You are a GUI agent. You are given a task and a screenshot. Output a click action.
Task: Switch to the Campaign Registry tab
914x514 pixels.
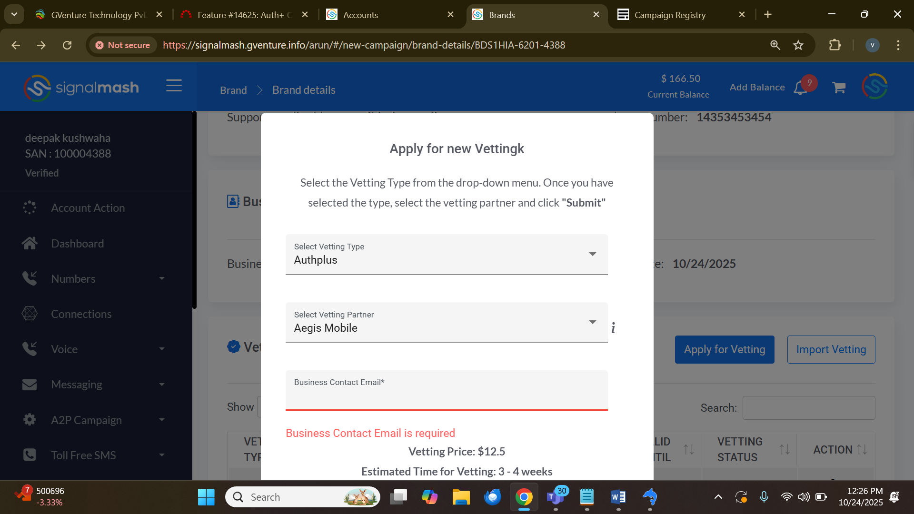point(670,15)
